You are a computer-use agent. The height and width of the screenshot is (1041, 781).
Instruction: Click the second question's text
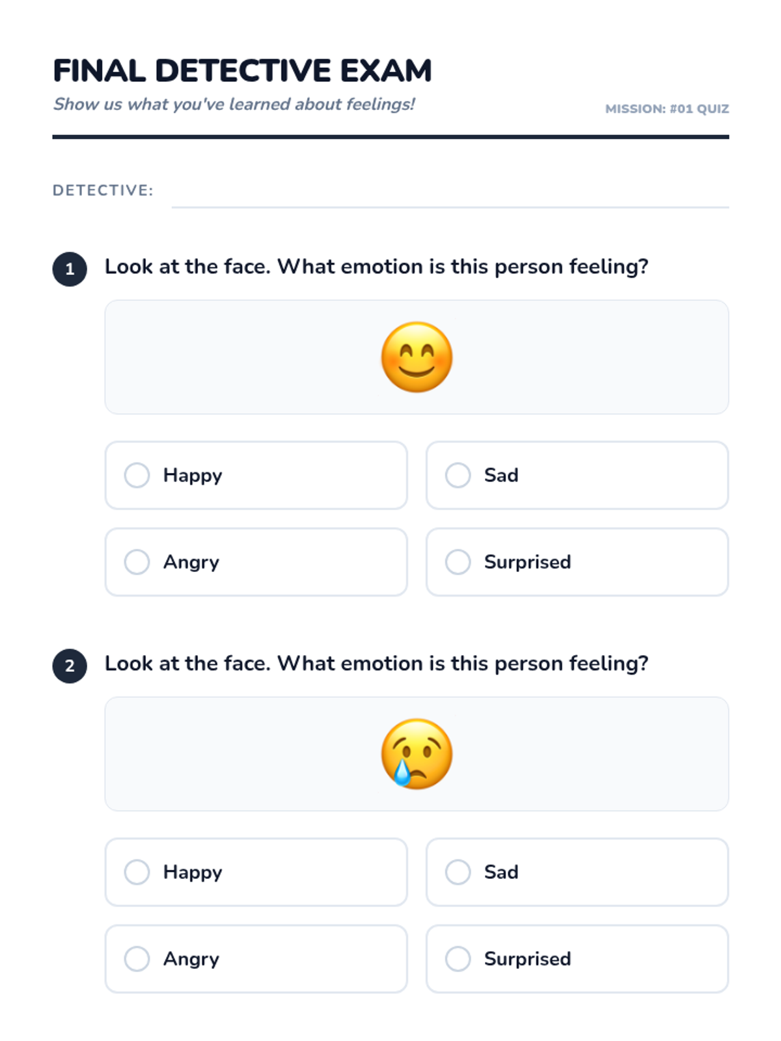376,664
